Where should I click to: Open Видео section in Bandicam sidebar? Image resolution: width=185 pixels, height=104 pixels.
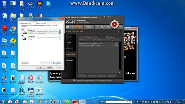69,43
